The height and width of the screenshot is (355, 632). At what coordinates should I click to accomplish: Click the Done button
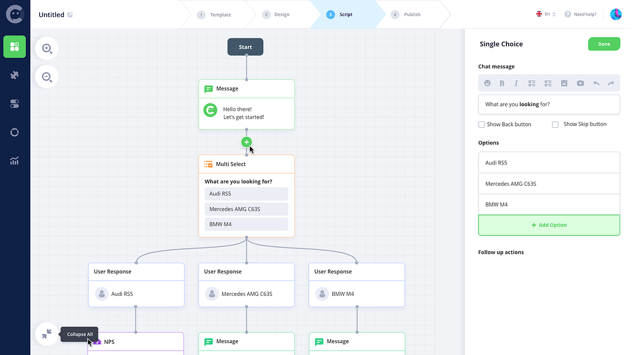pyautogui.click(x=604, y=44)
